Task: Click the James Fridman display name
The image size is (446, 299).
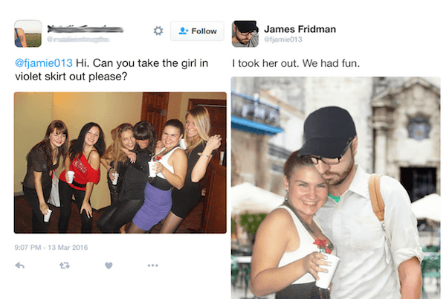Action: (x=300, y=29)
